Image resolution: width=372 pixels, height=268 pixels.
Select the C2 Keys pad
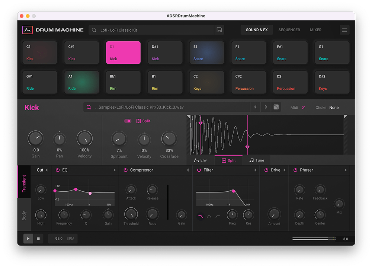206,82
